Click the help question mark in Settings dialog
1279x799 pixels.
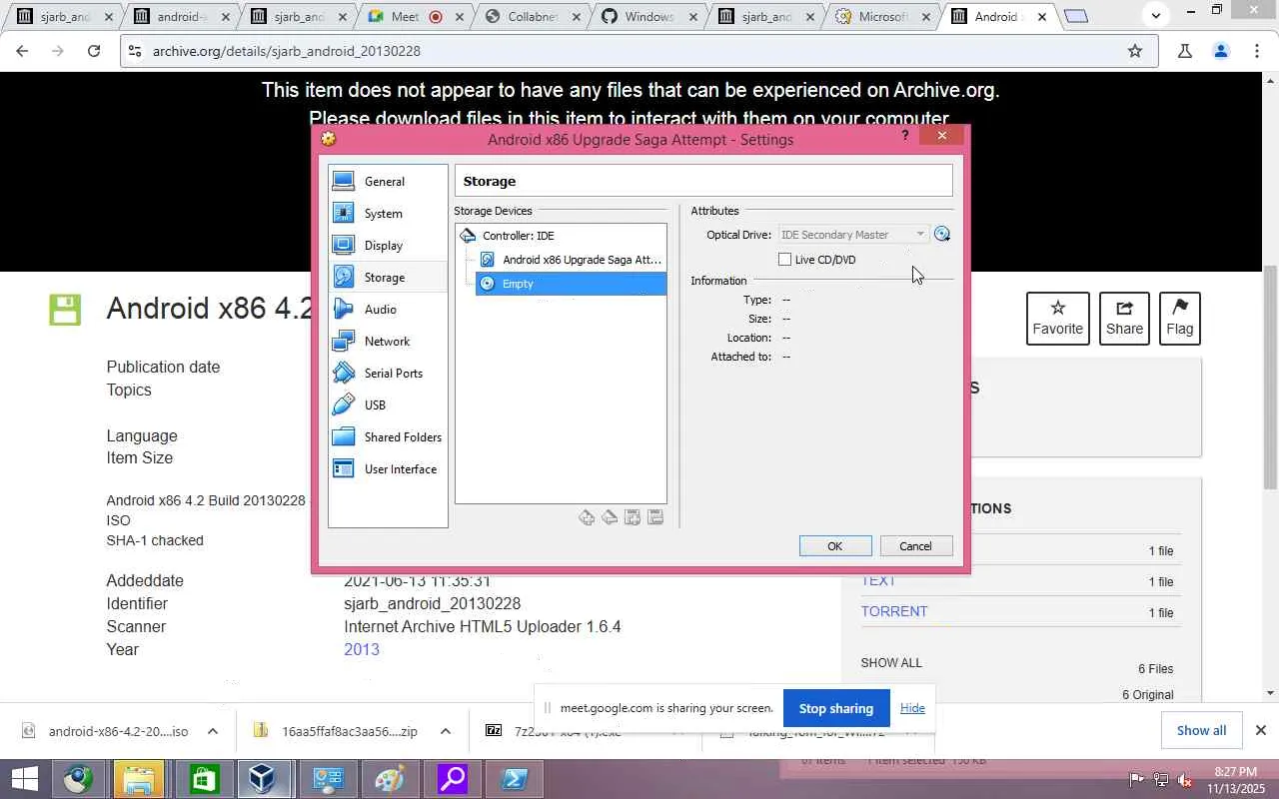coord(905,136)
